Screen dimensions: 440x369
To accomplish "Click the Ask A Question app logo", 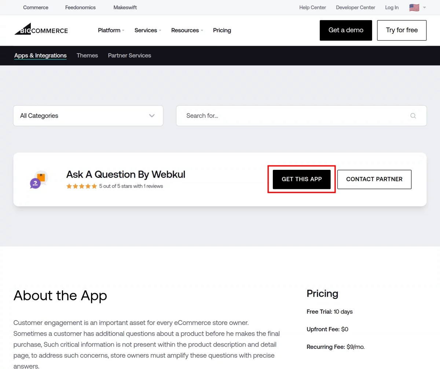I will (x=39, y=179).
